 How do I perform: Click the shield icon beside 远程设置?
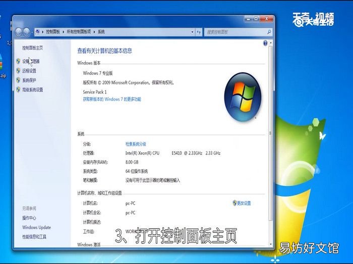click(x=18, y=71)
